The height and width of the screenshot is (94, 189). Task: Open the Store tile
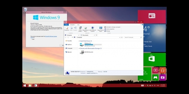tap(155, 60)
